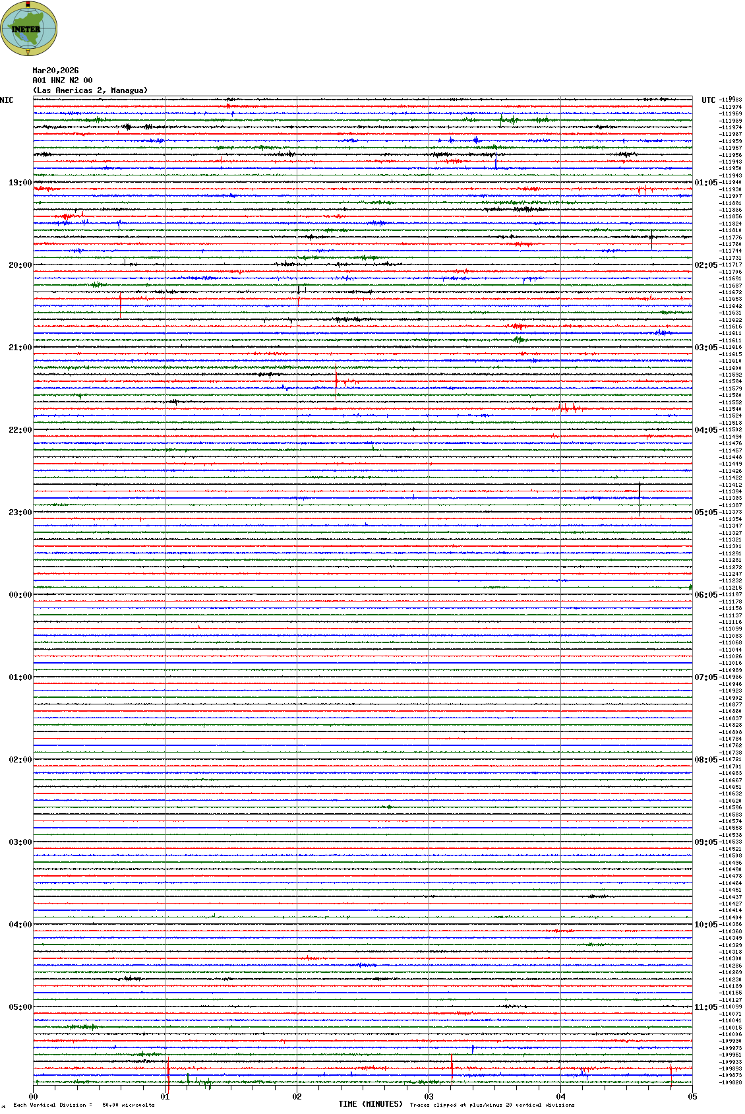Click minute 02 on the bottom axis
This screenshot has height=1114, width=745.
[x=297, y=1097]
